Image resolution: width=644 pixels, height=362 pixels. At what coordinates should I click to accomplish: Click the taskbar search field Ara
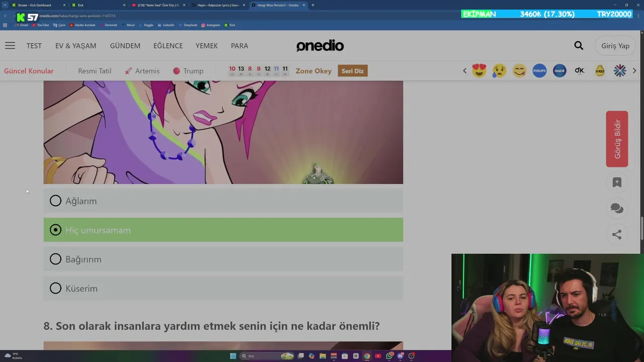click(x=267, y=356)
